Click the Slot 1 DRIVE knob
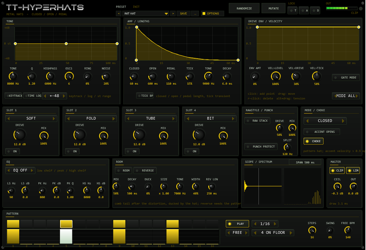 [x=20, y=135]
